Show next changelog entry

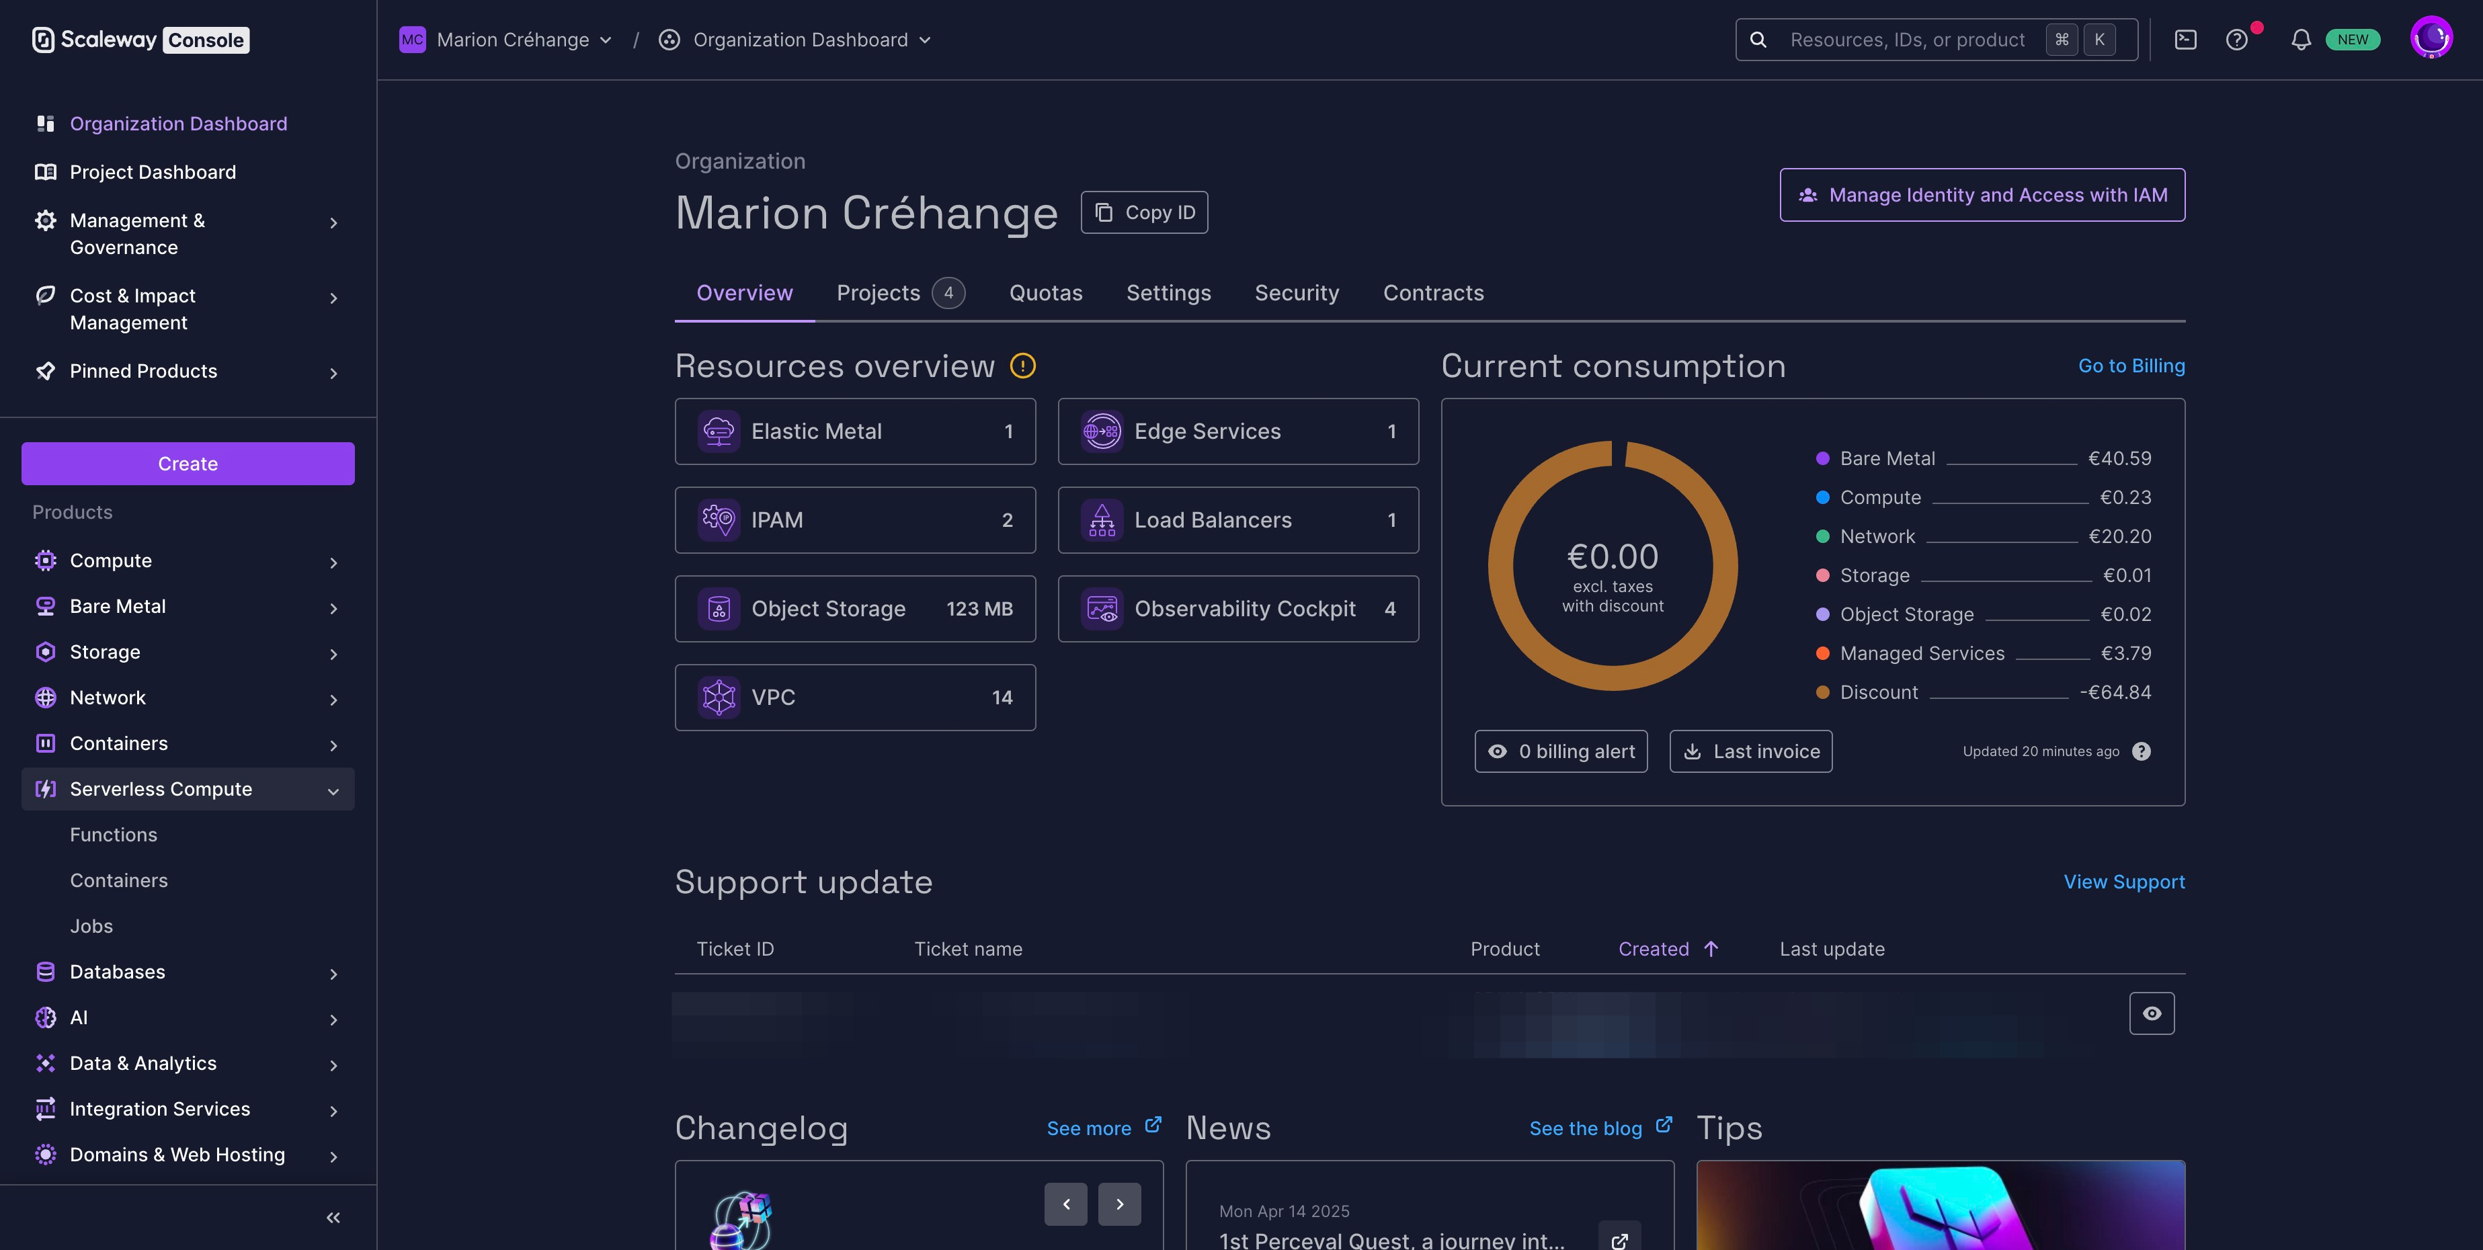click(x=1119, y=1205)
